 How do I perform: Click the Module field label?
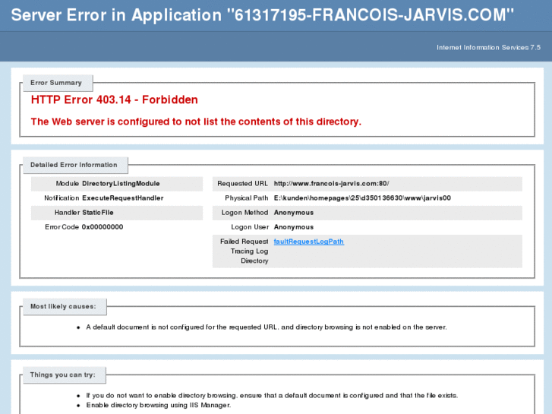[68, 184]
